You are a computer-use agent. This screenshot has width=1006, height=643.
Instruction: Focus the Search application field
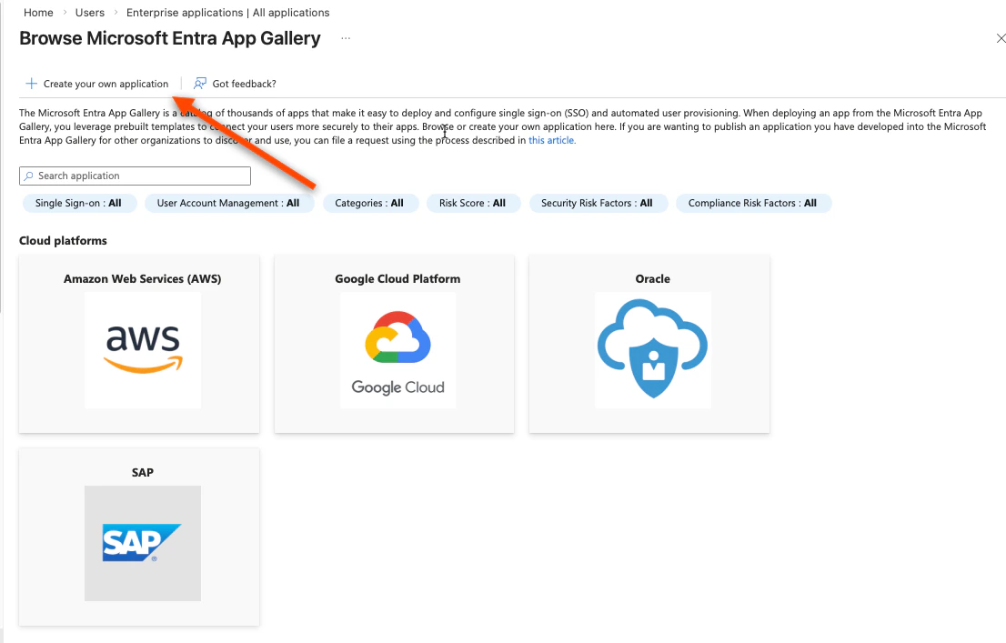point(135,176)
